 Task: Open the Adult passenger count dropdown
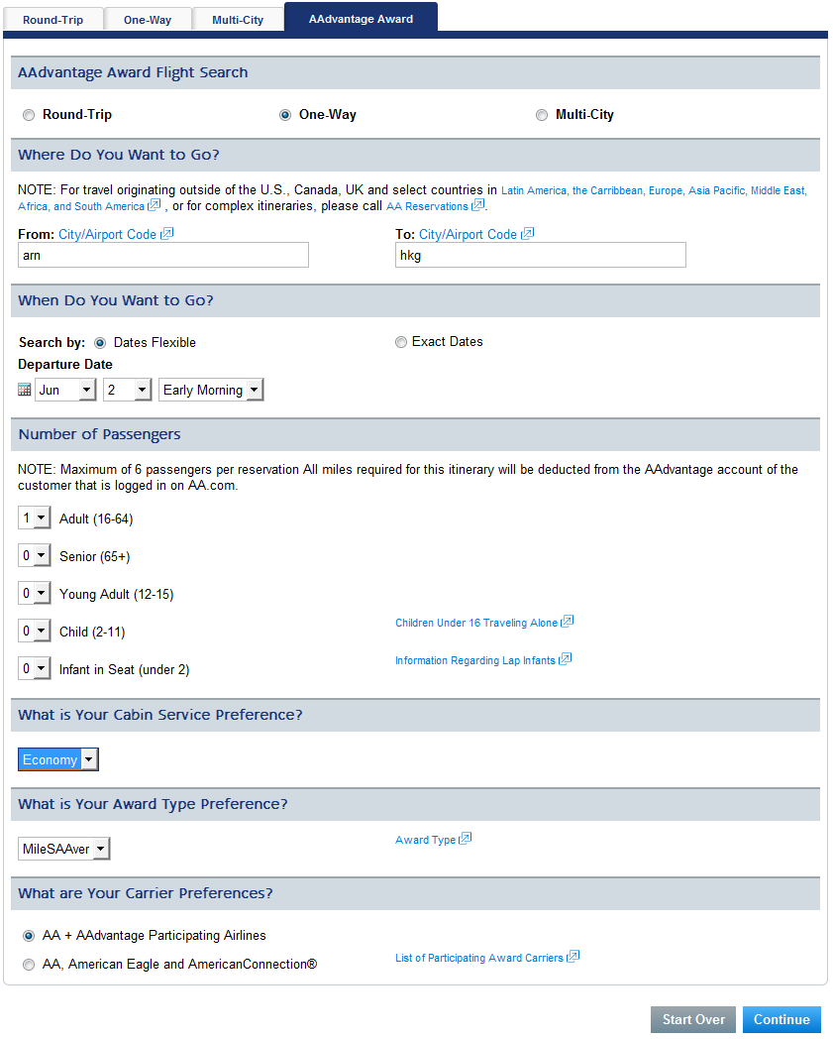35,519
